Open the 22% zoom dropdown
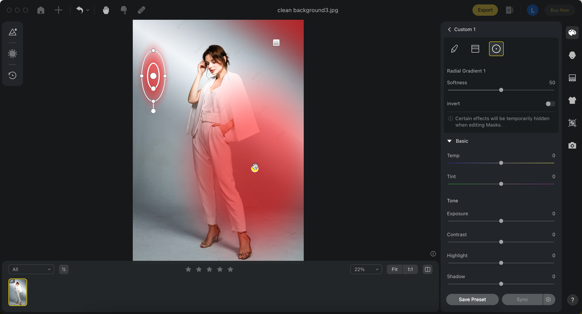 point(366,269)
